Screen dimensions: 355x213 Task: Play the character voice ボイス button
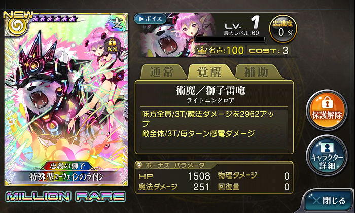pos(150,19)
